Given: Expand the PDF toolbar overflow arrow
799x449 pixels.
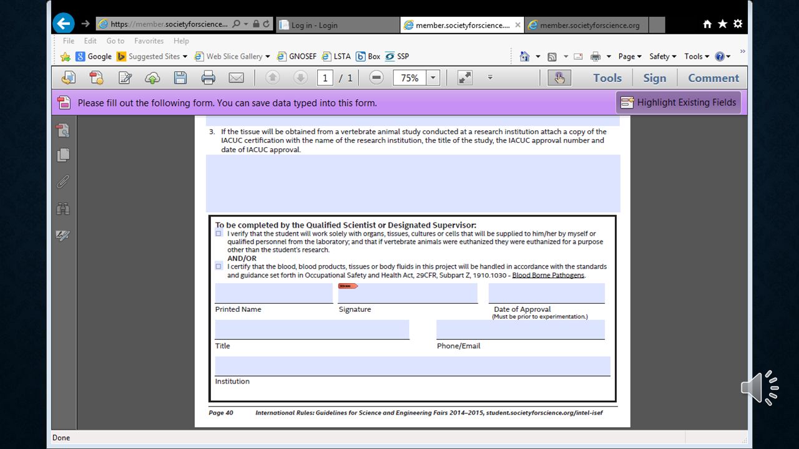Looking at the screenshot, I should click(x=490, y=78).
